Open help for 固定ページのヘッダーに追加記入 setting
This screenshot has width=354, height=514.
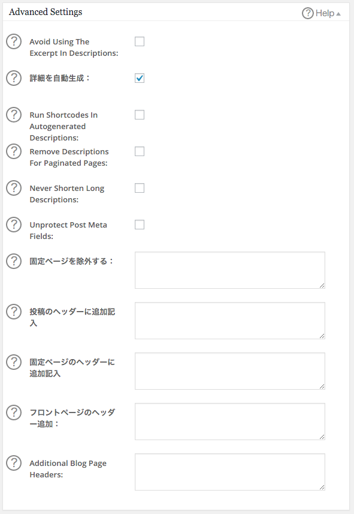point(13,362)
